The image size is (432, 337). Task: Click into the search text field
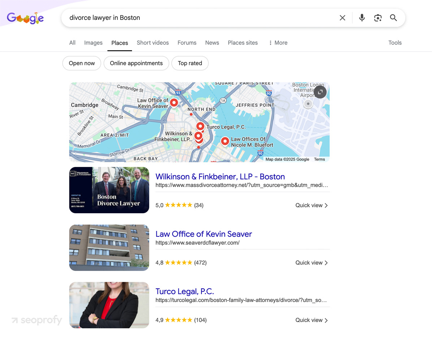[x=201, y=18]
